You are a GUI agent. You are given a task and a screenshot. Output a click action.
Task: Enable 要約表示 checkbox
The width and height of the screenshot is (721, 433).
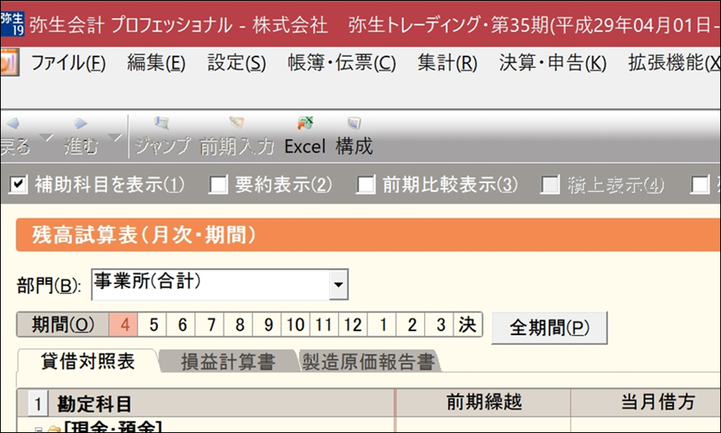[218, 185]
